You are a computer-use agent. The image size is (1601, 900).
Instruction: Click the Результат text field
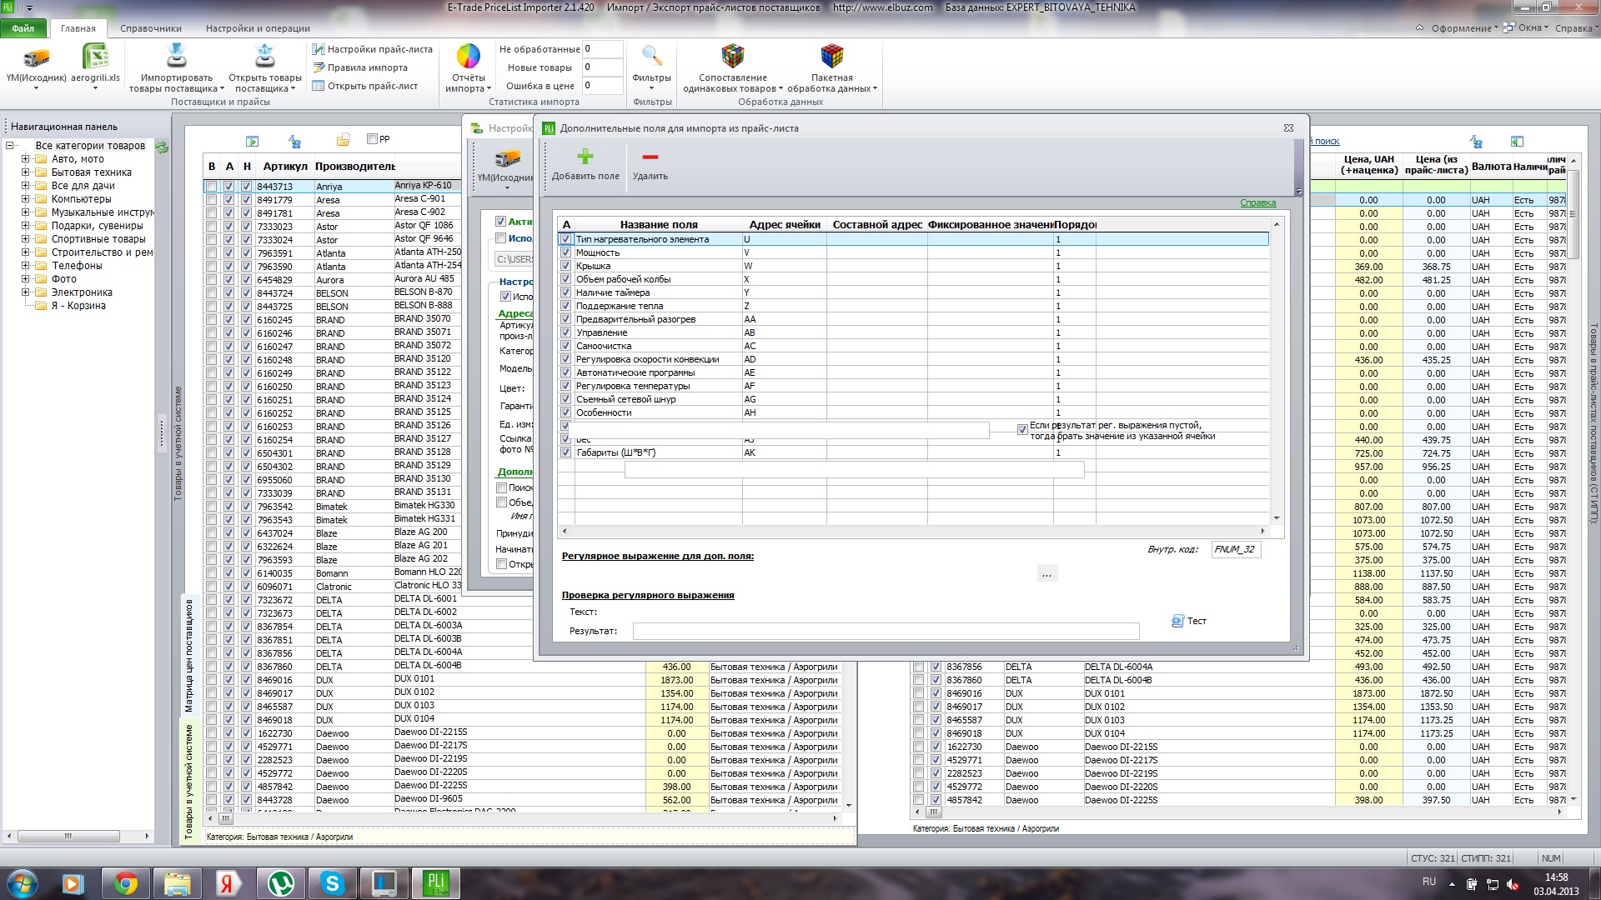tap(886, 631)
